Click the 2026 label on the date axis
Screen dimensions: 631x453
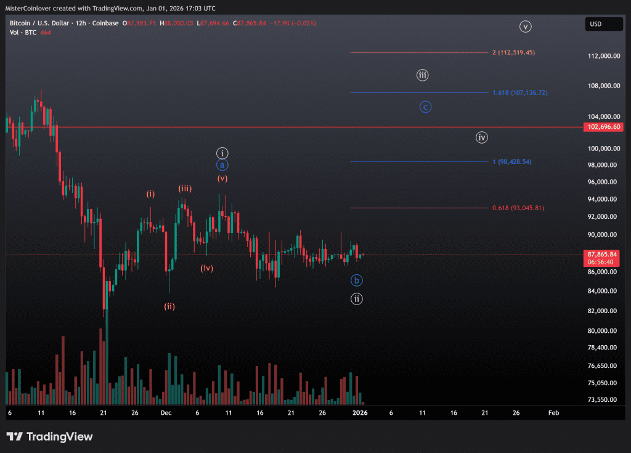pyautogui.click(x=360, y=413)
